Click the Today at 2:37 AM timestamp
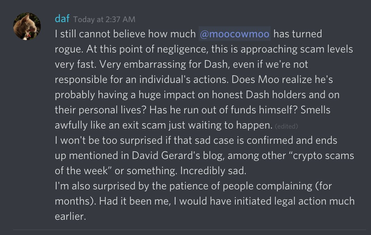The image size is (371, 235). 104,19
